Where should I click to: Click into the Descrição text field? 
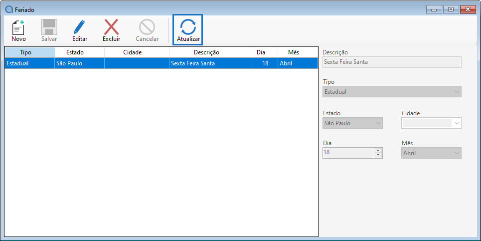pos(392,62)
